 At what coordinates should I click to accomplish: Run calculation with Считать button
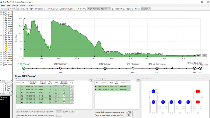point(81,9)
